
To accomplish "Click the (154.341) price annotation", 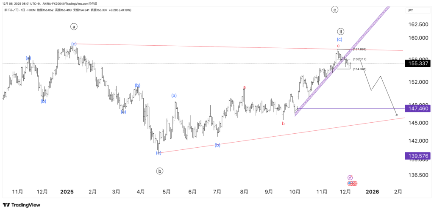I will click(359, 69).
